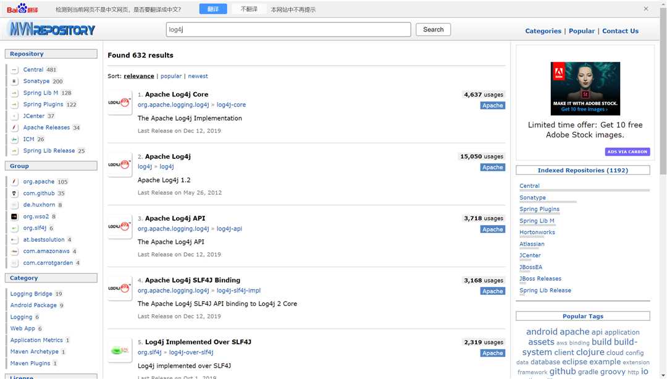This screenshot has width=667, height=379.
Task: Open the Apache Log4j Core logo thumbnail
Action: (x=120, y=103)
